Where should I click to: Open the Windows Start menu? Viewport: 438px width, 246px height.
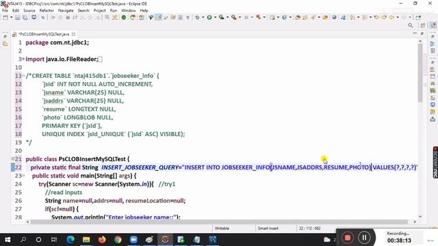coord(8,240)
